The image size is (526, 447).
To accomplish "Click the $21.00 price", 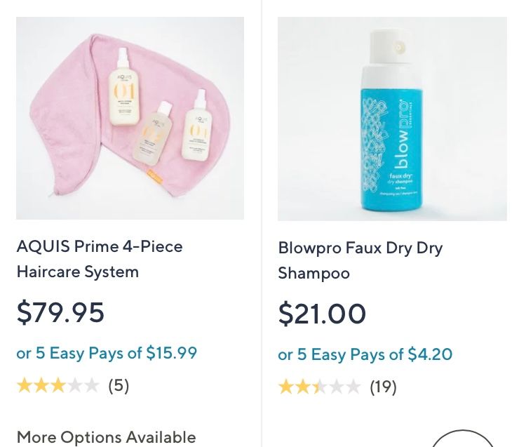I will tap(322, 314).
